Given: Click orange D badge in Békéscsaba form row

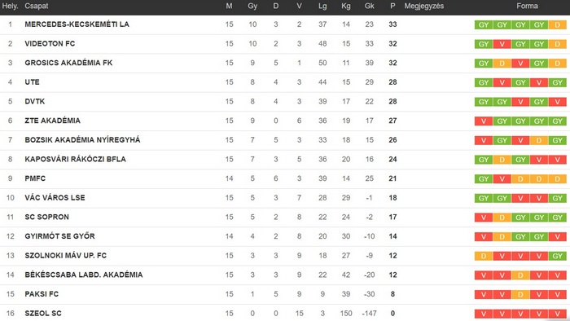Looking at the screenshot, I should 520,275.
